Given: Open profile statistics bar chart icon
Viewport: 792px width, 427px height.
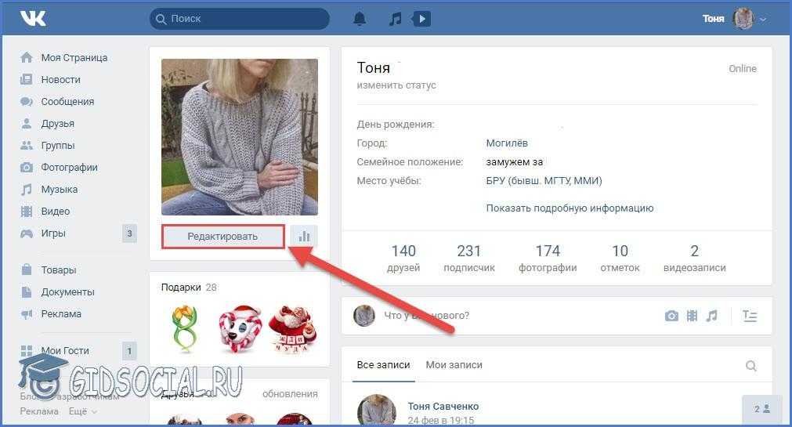Looking at the screenshot, I should pos(304,236).
